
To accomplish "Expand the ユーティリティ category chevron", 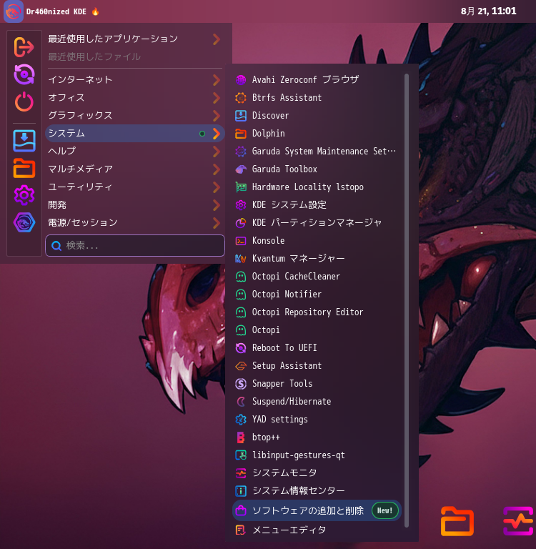I will (x=217, y=187).
